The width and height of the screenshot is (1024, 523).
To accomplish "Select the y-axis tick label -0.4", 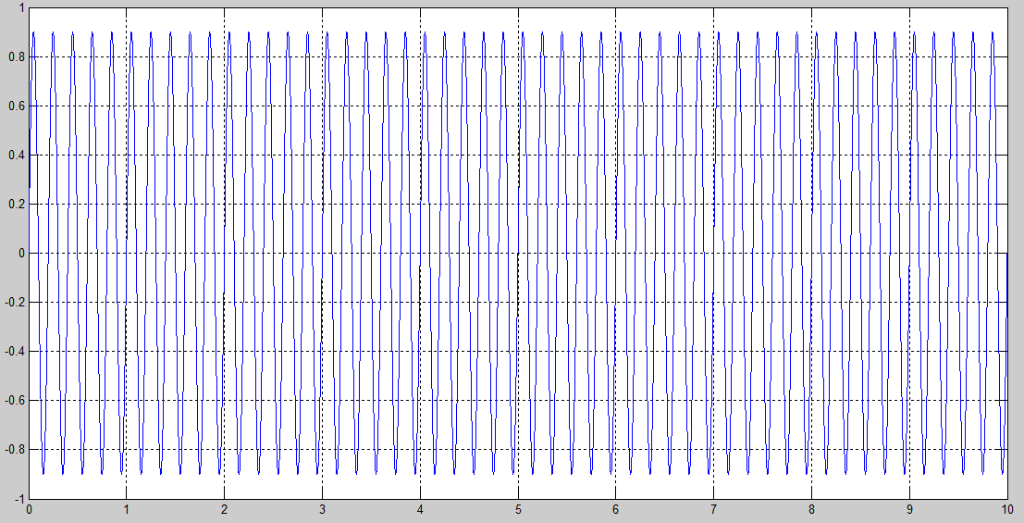I will tap(15, 351).
